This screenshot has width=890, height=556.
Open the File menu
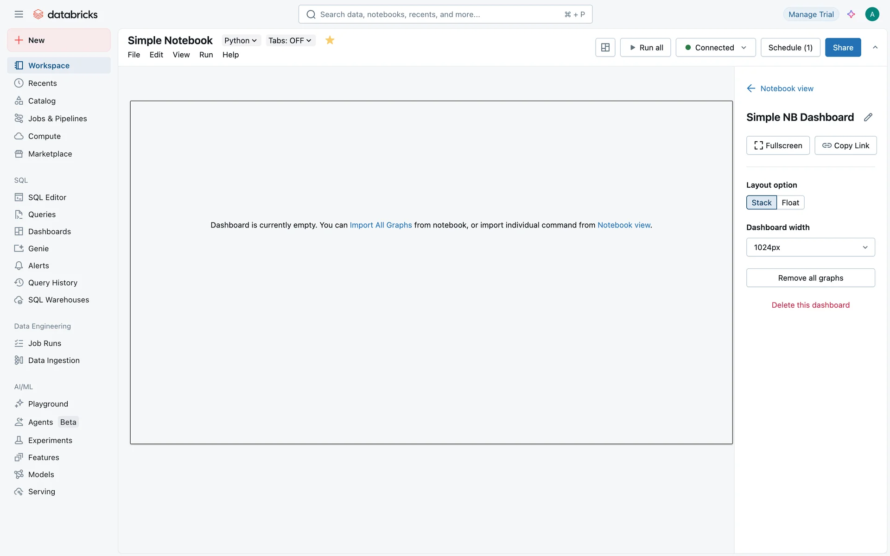point(133,55)
